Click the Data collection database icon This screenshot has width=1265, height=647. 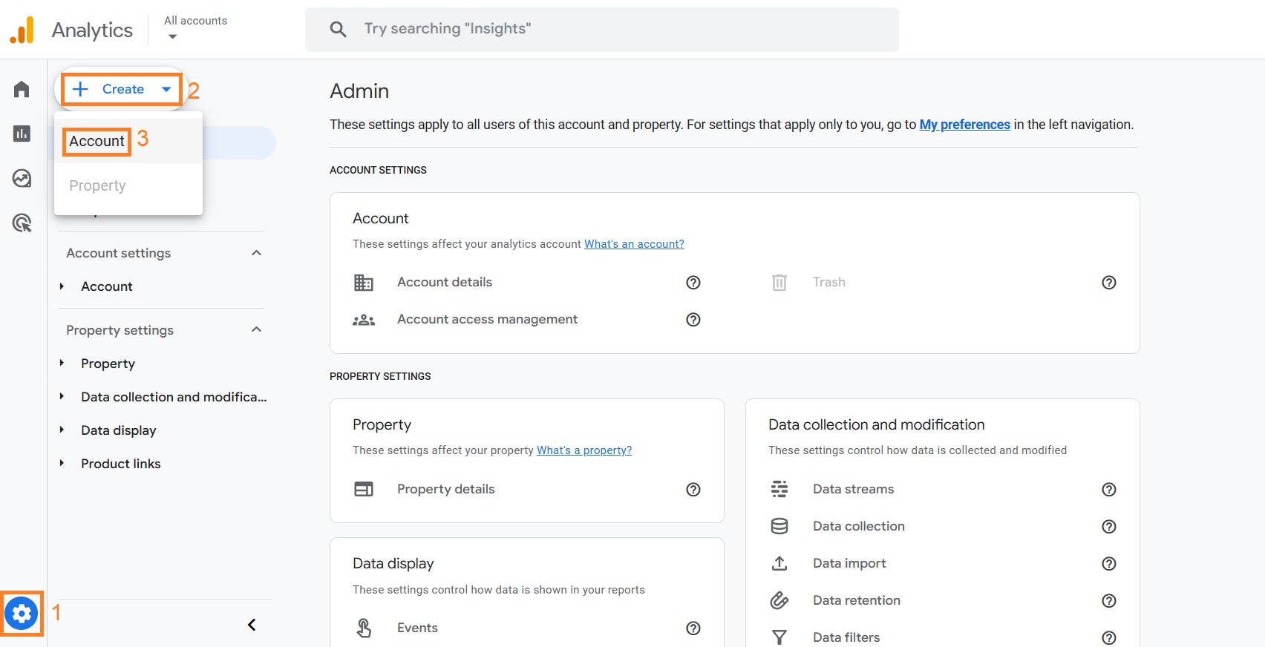[779, 526]
